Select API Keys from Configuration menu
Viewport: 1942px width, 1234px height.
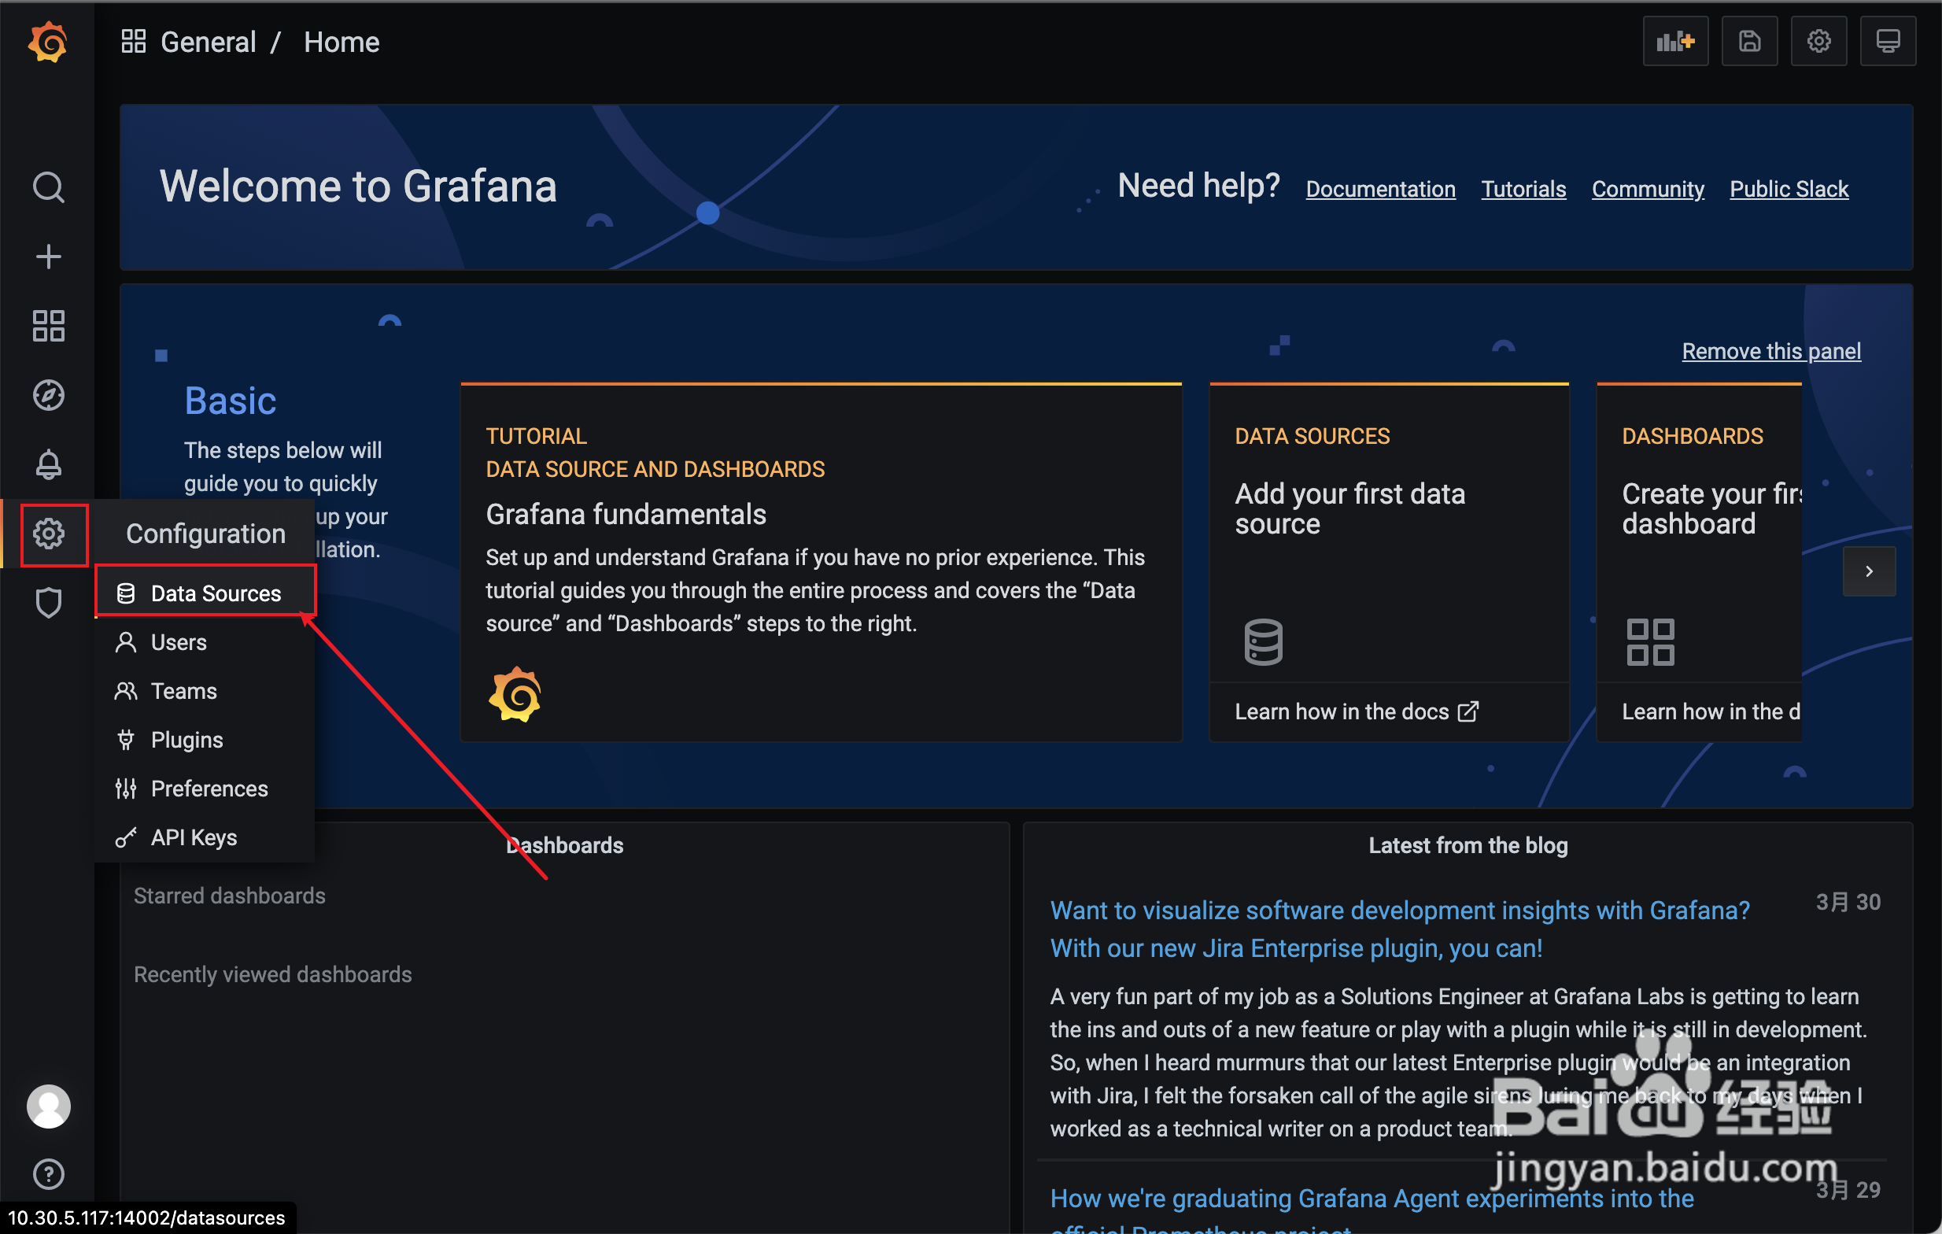point(205,837)
